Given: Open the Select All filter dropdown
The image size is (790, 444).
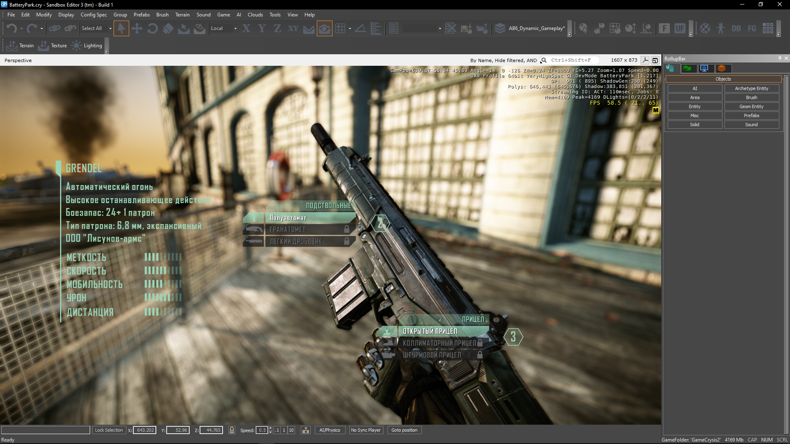Looking at the screenshot, I should point(110,28).
